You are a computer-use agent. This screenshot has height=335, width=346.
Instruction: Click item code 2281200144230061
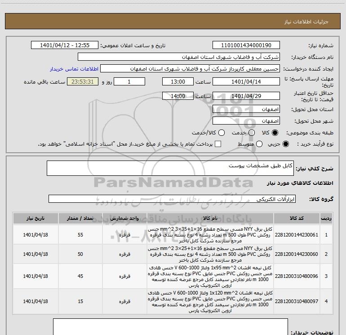(x=297, y=235)
